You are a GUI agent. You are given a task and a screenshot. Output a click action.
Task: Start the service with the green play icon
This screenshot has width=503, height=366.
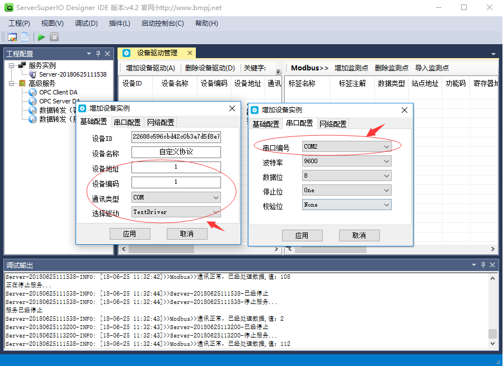[x=41, y=37]
